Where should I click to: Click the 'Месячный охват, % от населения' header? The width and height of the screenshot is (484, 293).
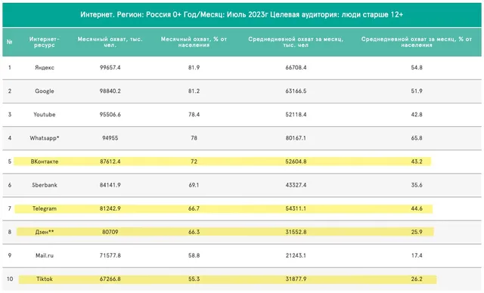point(194,42)
